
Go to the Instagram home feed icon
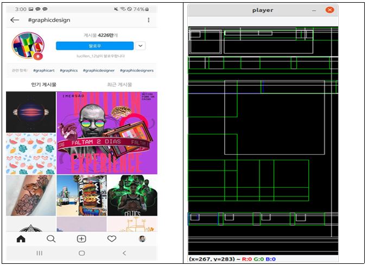[x=21, y=238]
